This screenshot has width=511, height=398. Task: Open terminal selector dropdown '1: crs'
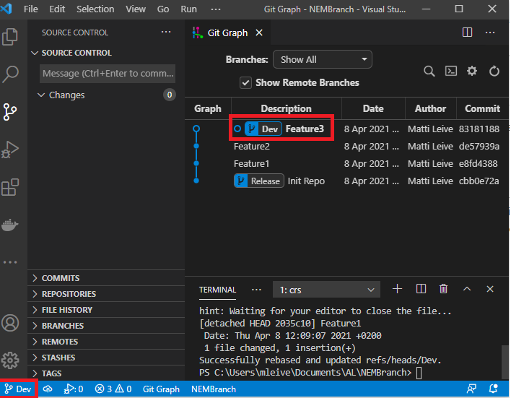tap(326, 290)
